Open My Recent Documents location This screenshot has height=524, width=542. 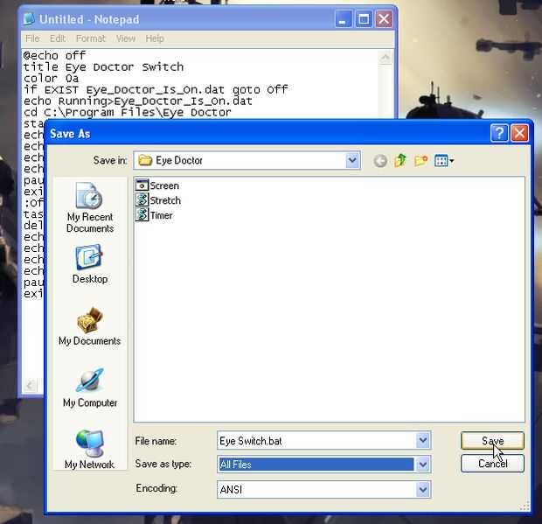coord(90,207)
